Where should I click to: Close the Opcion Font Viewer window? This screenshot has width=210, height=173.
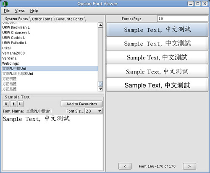coord(205,4)
